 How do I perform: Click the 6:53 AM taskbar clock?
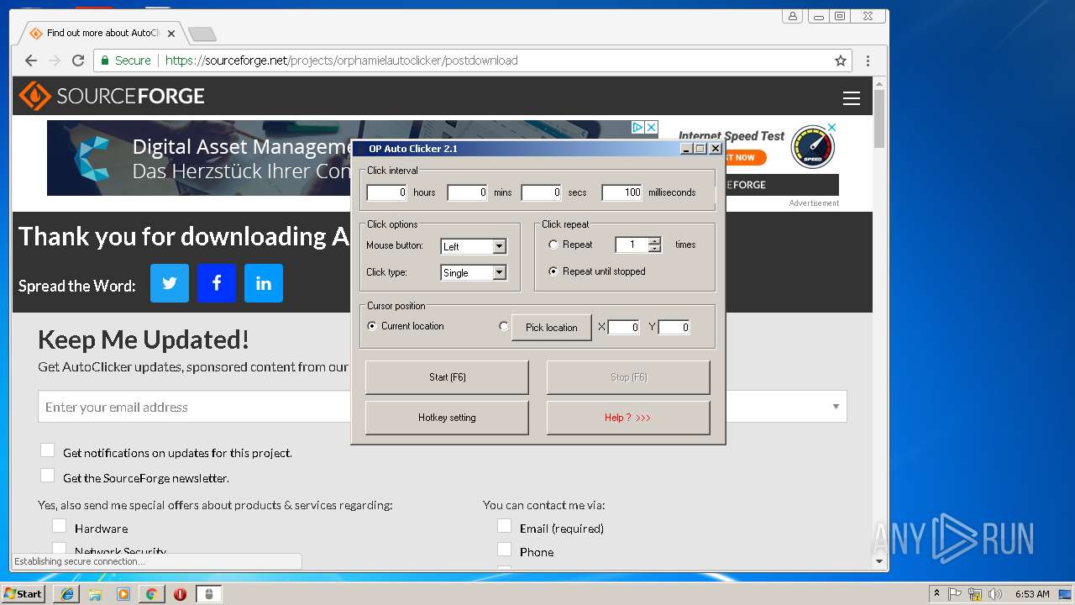1032,594
